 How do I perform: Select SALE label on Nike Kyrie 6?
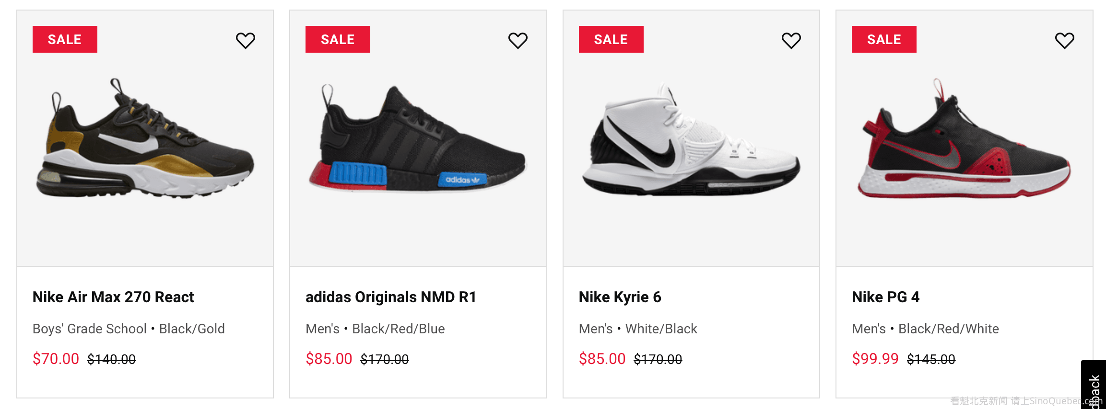point(611,39)
